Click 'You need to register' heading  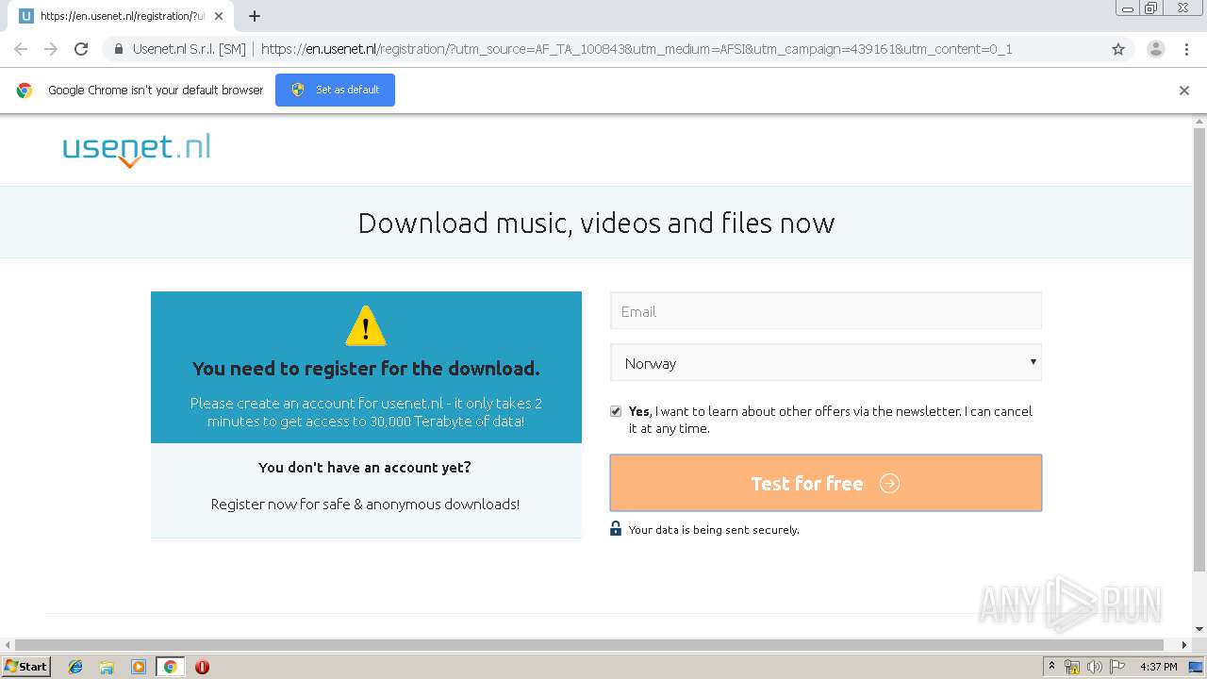(366, 369)
